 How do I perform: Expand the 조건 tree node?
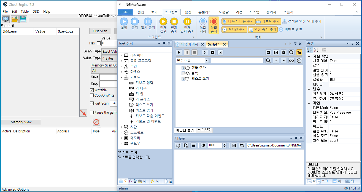pyautogui.click(x=121, y=66)
